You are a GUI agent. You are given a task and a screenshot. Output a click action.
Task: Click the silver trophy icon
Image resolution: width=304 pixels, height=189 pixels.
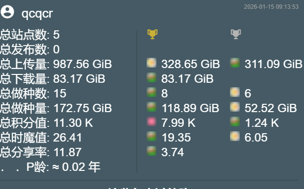tap(236, 34)
